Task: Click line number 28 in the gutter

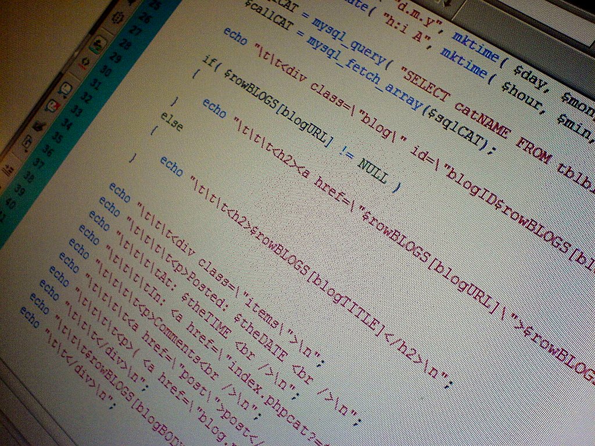Action: coord(124,44)
